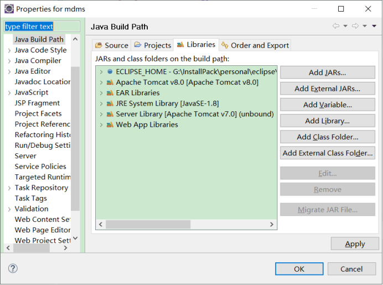Expand Java Code Style in the sidebar
The width and height of the screenshot is (383, 285).
(9, 50)
